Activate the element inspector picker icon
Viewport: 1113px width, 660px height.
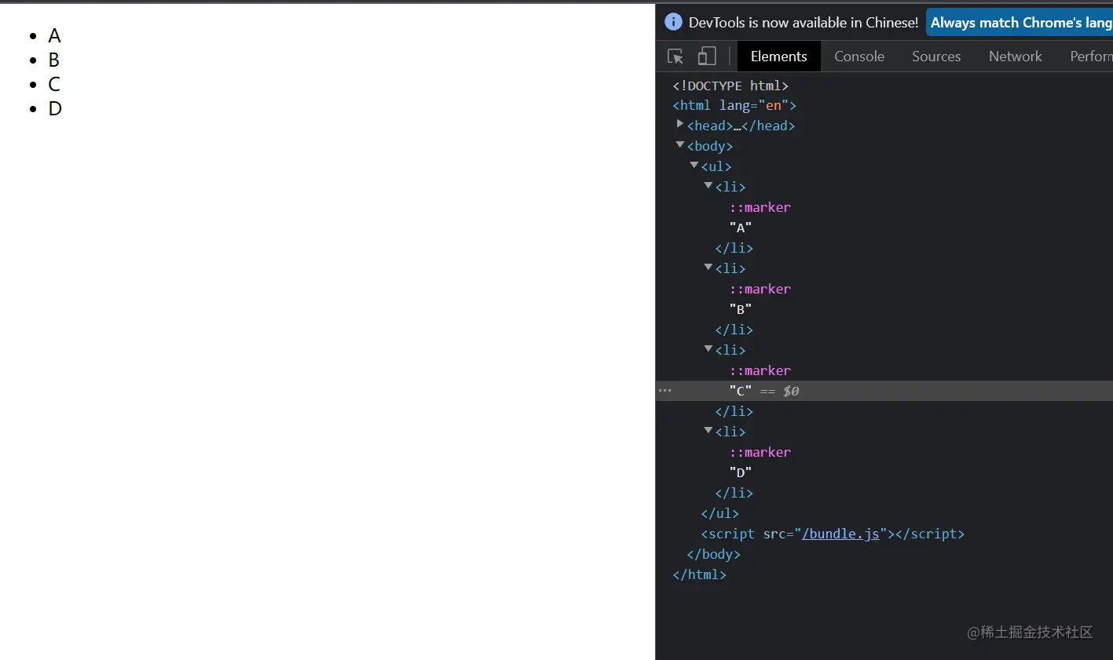(x=675, y=57)
